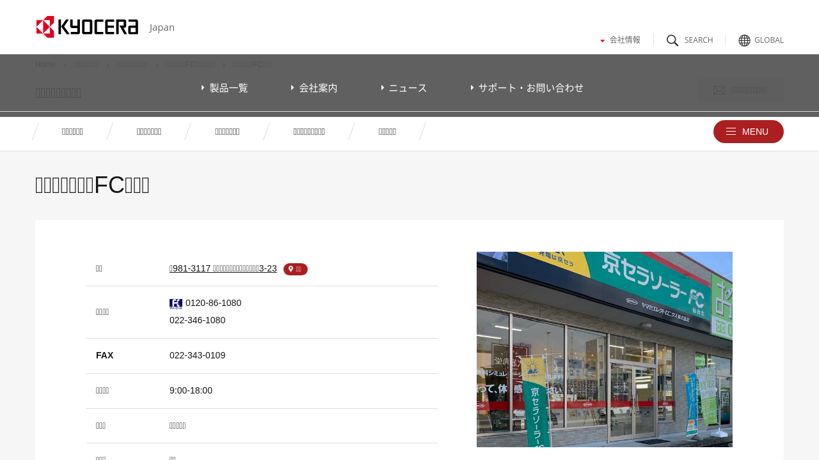Image resolution: width=819 pixels, height=460 pixels.
Task: Click the Kyocera logo
Action: [x=87, y=27]
